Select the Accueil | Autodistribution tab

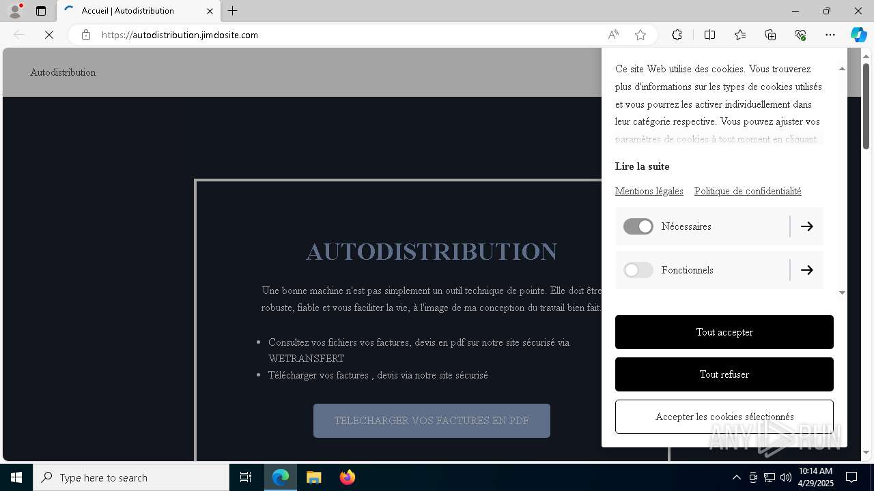(138, 11)
